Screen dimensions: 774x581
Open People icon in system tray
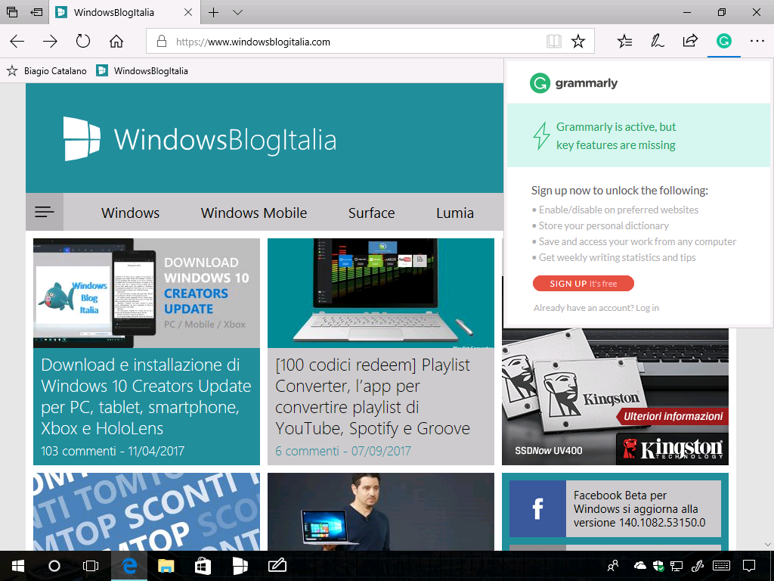(612, 566)
